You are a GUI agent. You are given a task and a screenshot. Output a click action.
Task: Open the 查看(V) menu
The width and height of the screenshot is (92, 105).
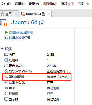pyautogui.click(x=34, y=4)
